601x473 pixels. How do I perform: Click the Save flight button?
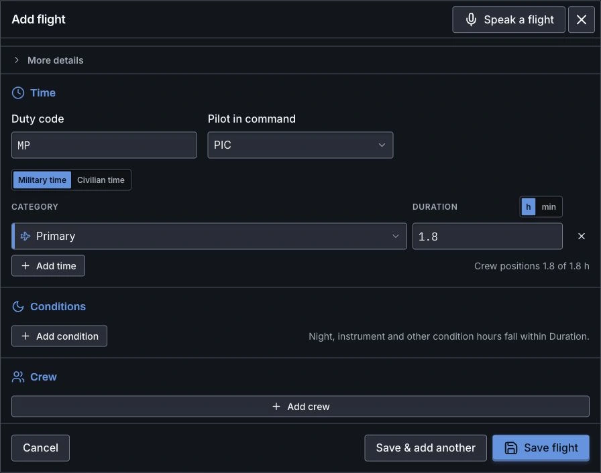click(x=541, y=448)
